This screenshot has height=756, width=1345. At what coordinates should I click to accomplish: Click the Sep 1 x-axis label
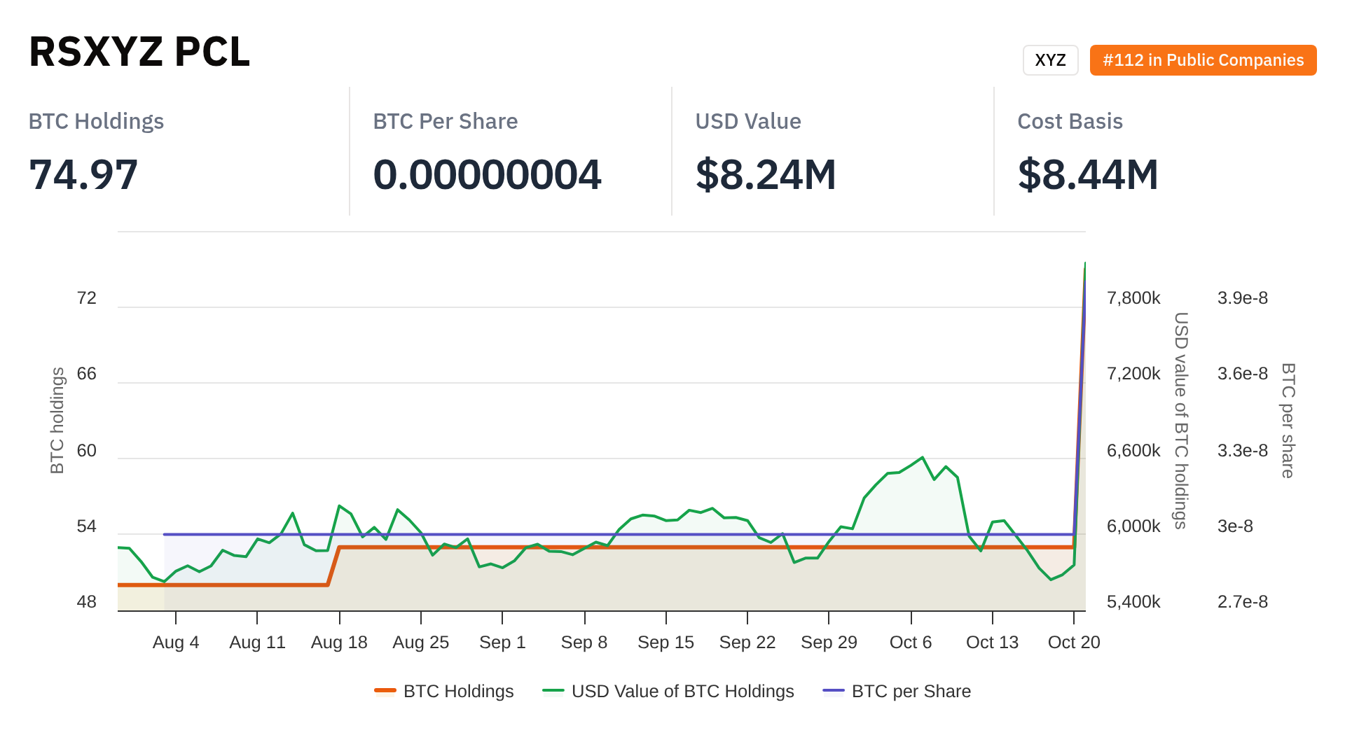502,642
